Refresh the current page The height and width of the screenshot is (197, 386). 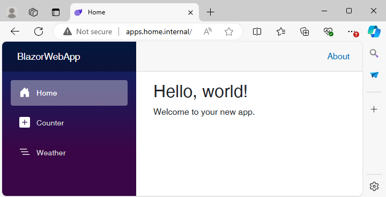(39, 31)
